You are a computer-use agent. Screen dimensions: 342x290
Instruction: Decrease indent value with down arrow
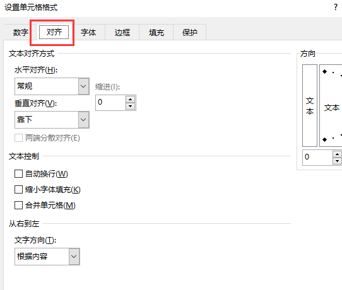click(130, 106)
